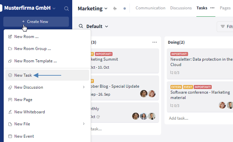Select New Task from the menu
This screenshot has width=233, height=142.
pos(23,75)
